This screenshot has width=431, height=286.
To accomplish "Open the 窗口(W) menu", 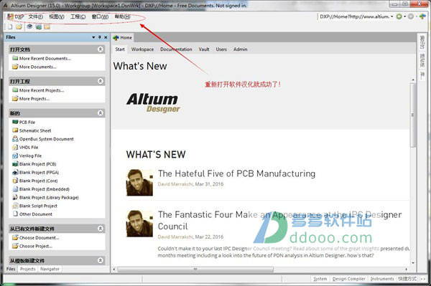I will (x=100, y=16).
